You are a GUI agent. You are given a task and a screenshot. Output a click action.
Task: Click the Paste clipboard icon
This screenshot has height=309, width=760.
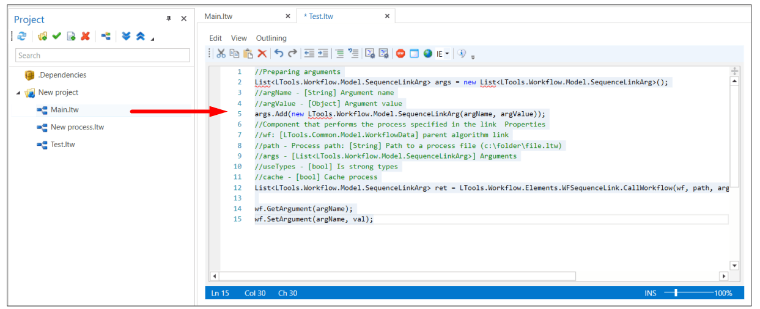tap(248, 54)
